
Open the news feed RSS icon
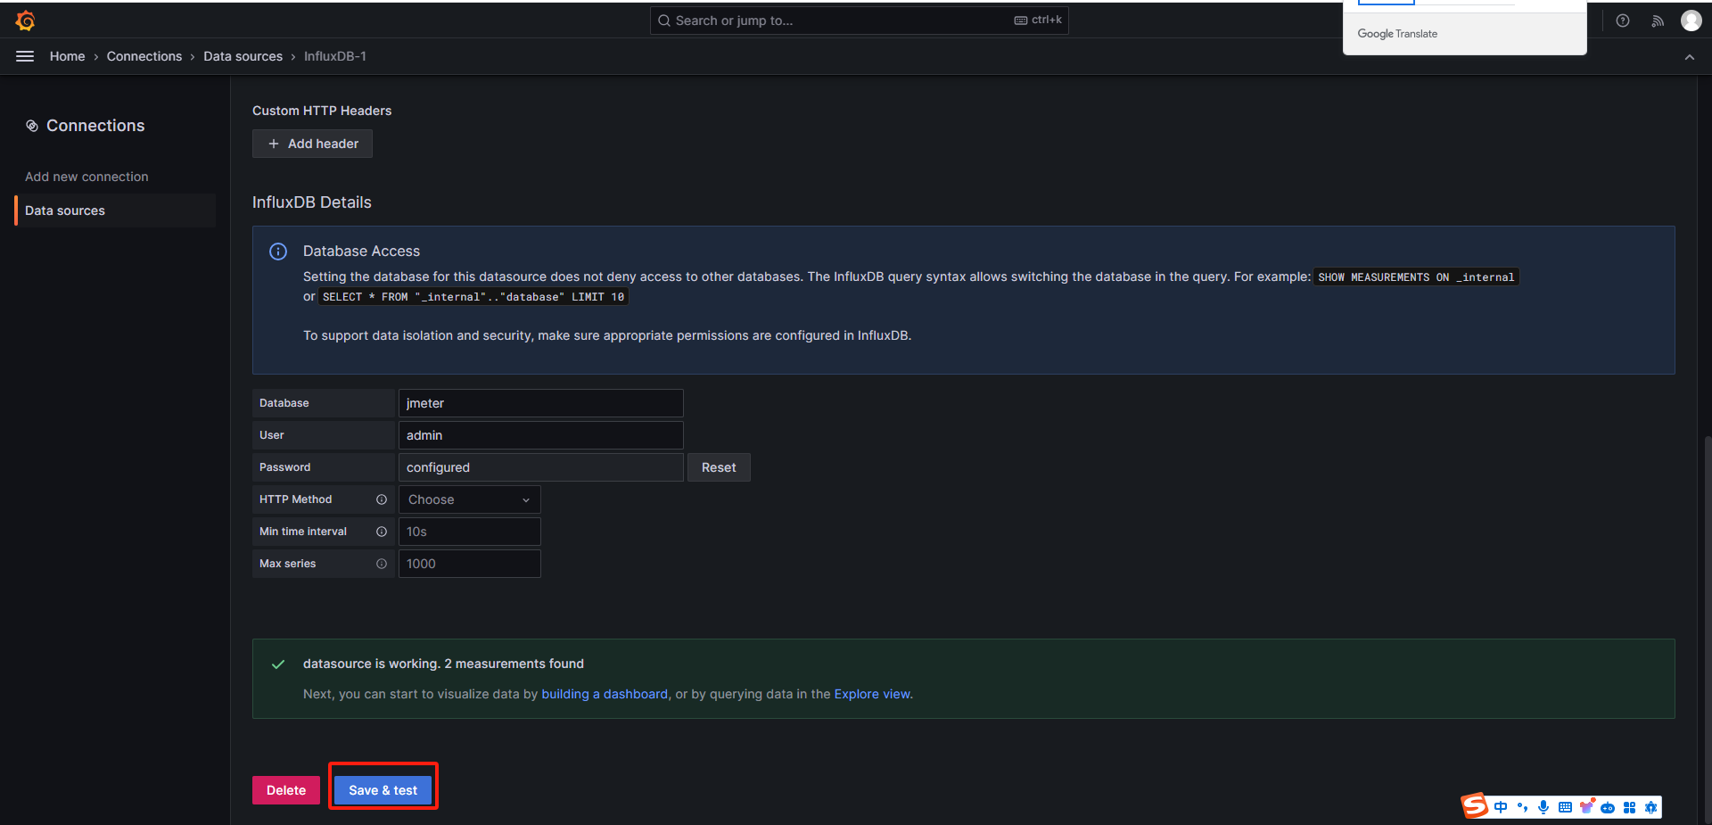1658,21
